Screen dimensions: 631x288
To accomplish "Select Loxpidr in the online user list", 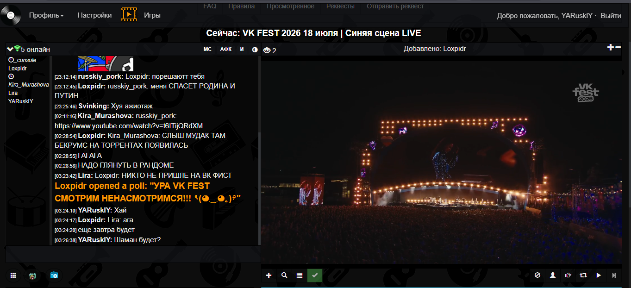I will [x=18, y=68].
